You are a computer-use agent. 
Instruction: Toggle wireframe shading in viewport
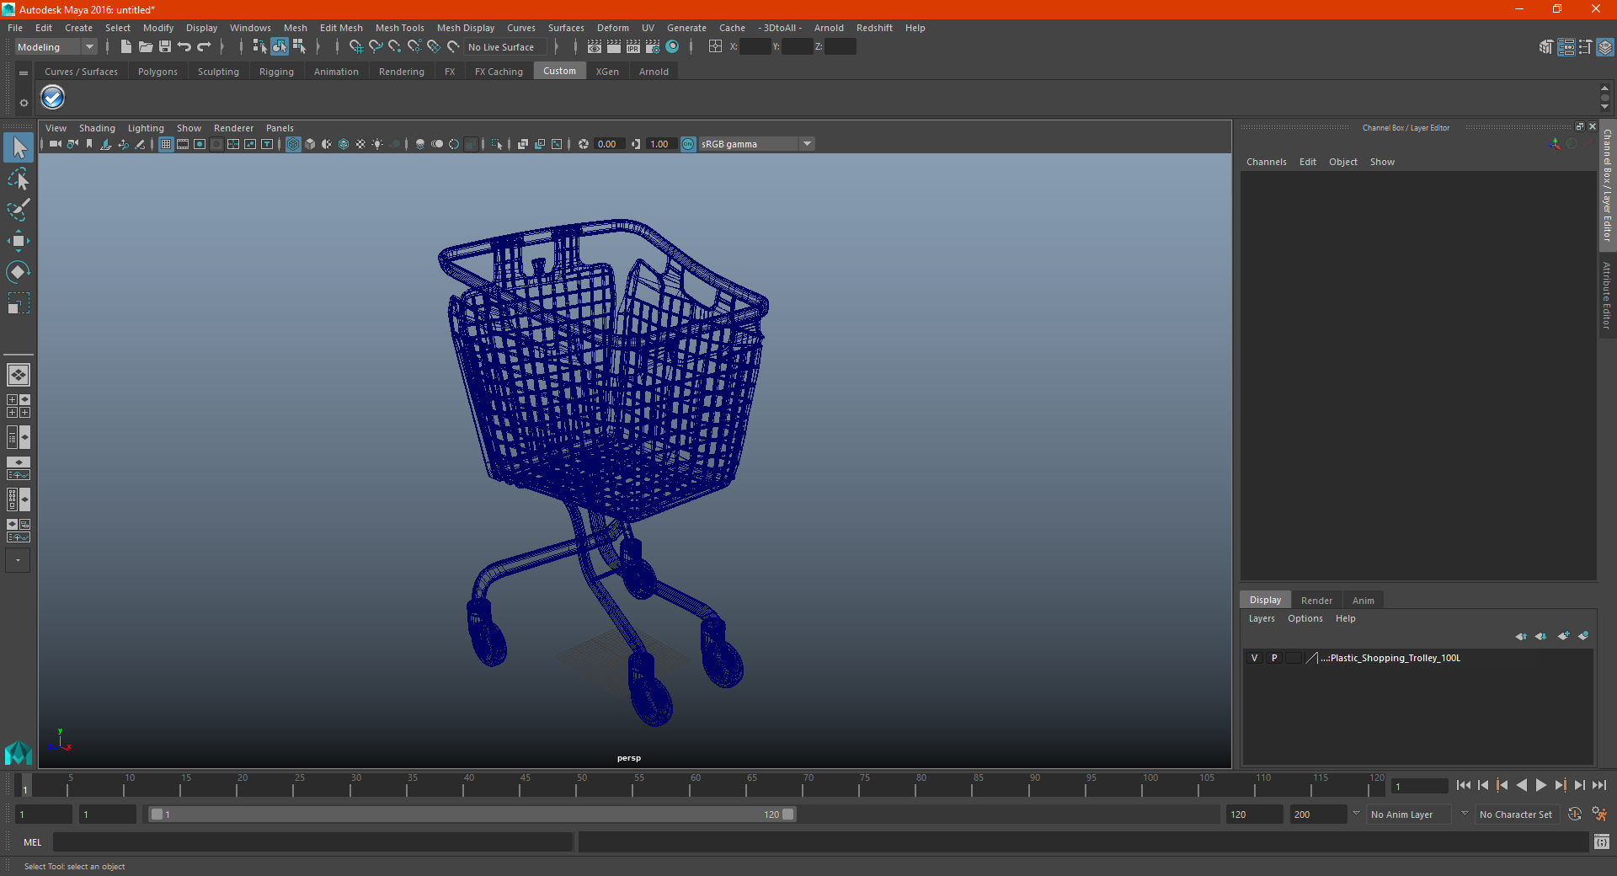(293, 144)
